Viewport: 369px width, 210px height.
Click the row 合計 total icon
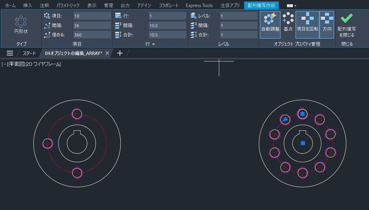118,35
